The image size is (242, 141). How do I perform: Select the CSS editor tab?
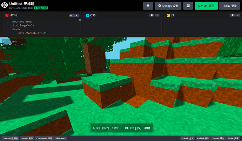[x=91, y=15]
